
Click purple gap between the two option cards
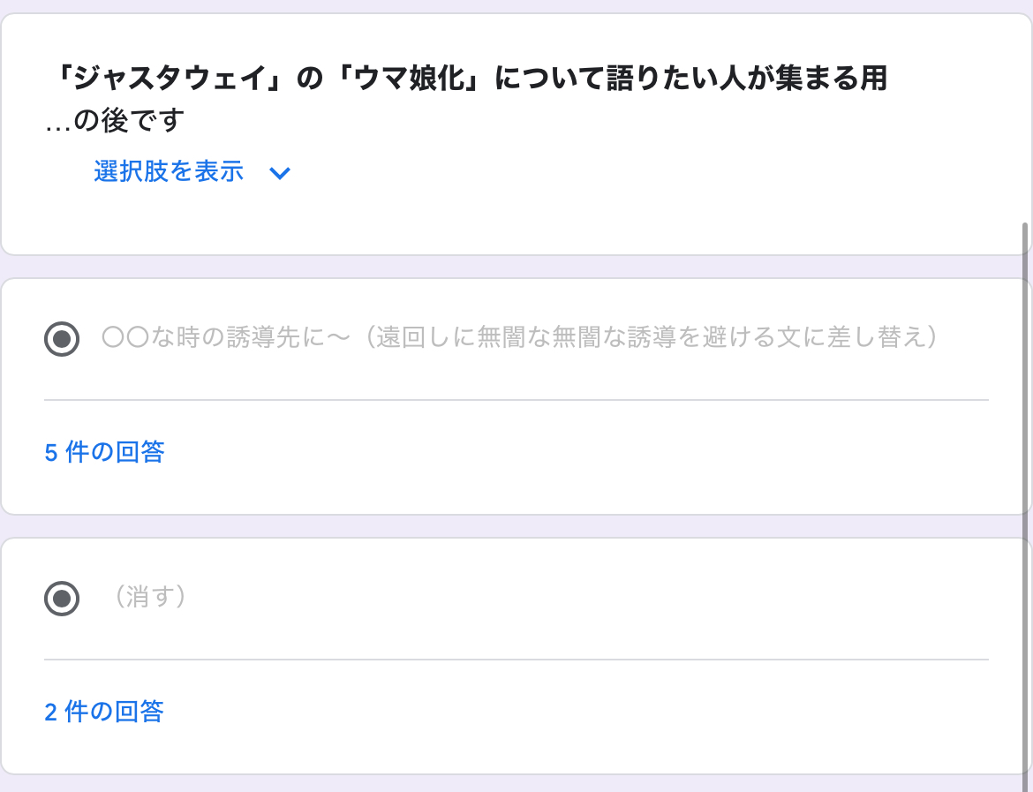[x=512, y=526]
